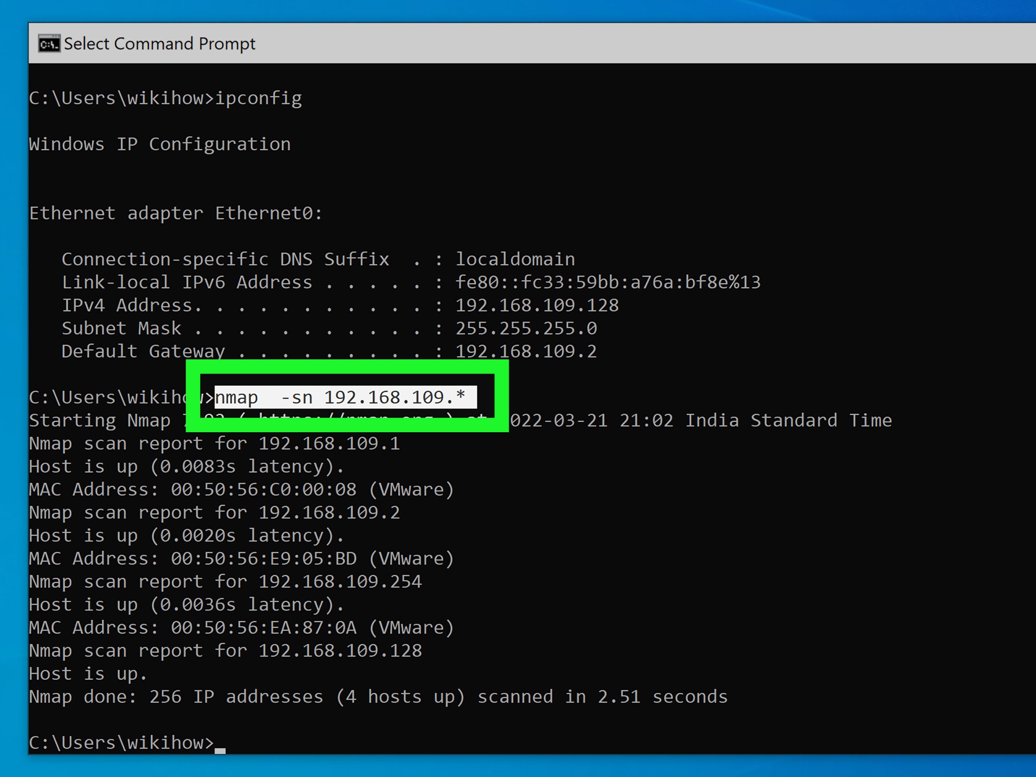Select the Host is up latency text
The width and height of the screenshot is (1036, 777).
tap(185, 466)
